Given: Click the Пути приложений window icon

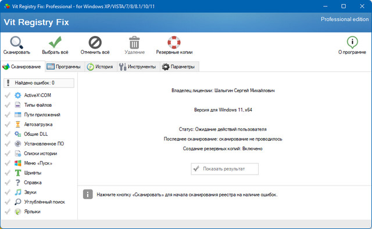Looking at the screenshot, I should pos(18,115).
